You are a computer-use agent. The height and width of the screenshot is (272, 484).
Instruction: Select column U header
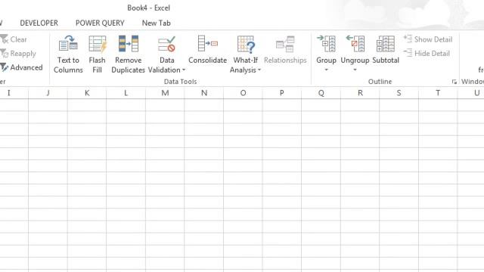click(x=471, y=93)
